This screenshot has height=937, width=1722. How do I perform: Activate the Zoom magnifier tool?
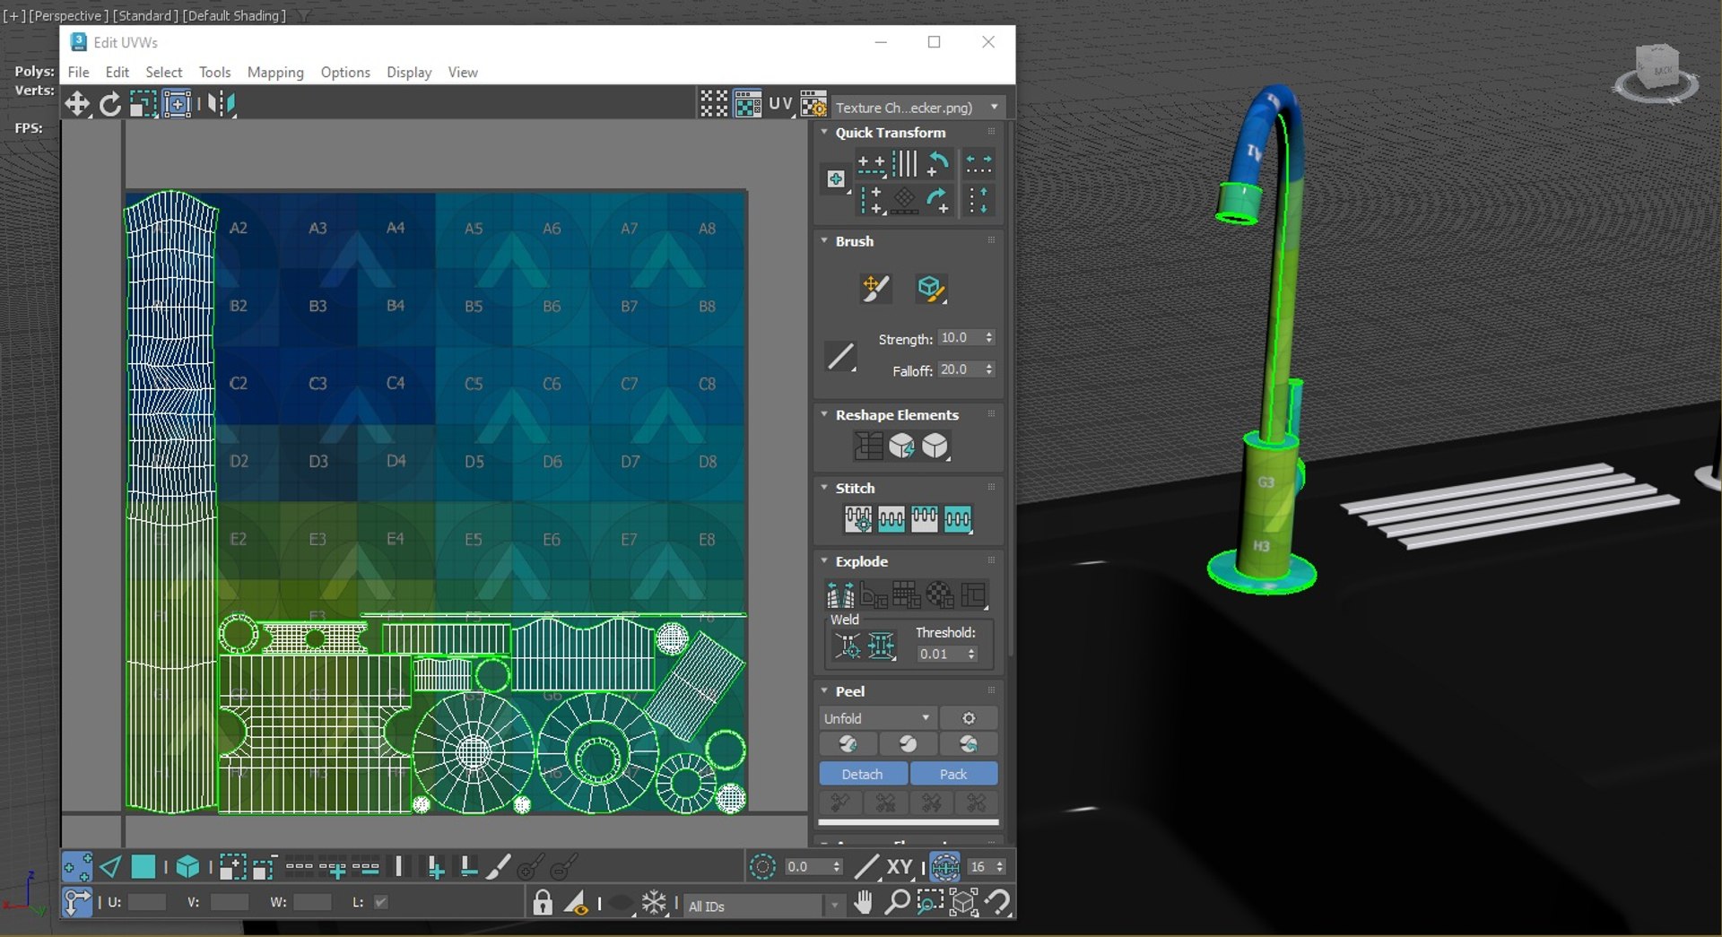point(896,902)
